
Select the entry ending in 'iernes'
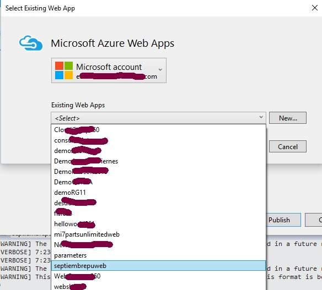(158, 161)
